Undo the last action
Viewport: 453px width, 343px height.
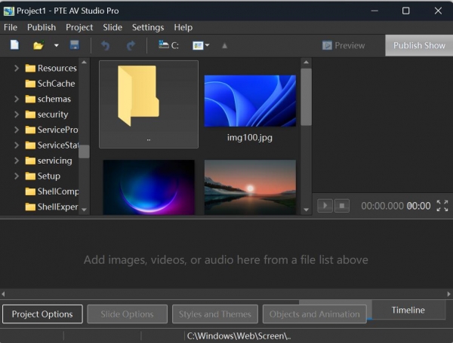(x=106, y=45)
